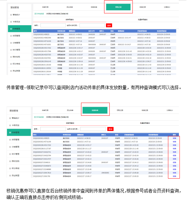The height and width of the screenshot is (205, 187).
Task: Select 按券号查询 mode in 核销传单 view
Action: pos(70,123)
